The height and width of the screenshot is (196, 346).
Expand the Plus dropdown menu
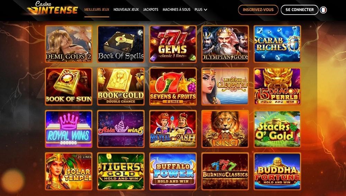[201, 9]
